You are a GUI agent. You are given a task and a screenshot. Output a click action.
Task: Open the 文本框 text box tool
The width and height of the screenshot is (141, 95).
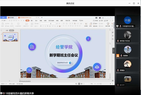(x=86, y=25)
